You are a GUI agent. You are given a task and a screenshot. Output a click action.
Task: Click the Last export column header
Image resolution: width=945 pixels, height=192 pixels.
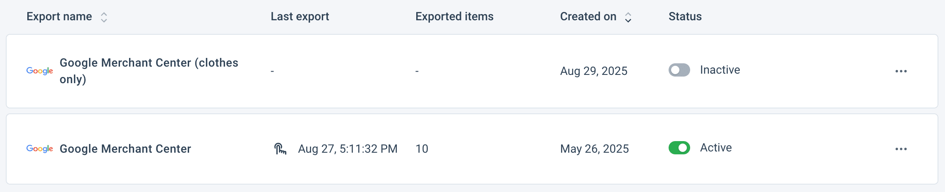tap(300, 17)
